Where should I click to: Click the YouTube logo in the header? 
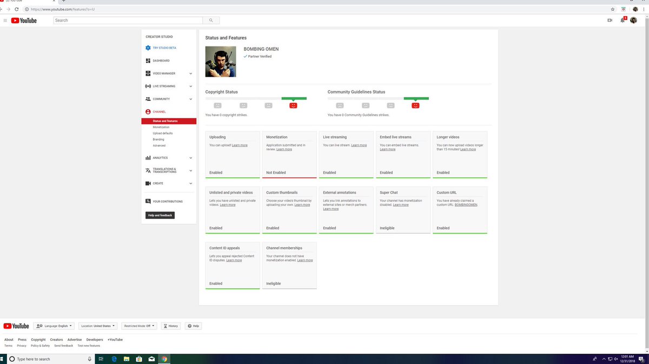tap(24, 21)
